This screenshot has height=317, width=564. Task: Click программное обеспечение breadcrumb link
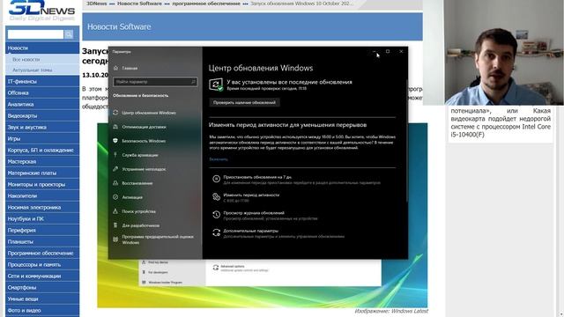[206, 4]
